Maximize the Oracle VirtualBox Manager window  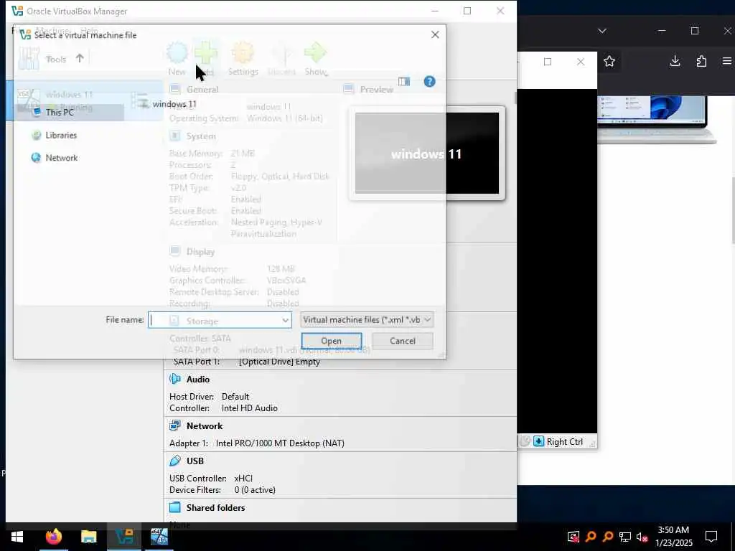point(467,11)
